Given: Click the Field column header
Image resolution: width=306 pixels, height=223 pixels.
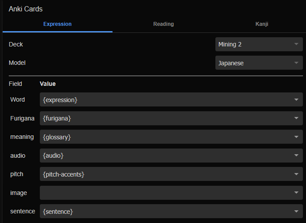Looking at the screenshot, I should [x=15, y=84].
